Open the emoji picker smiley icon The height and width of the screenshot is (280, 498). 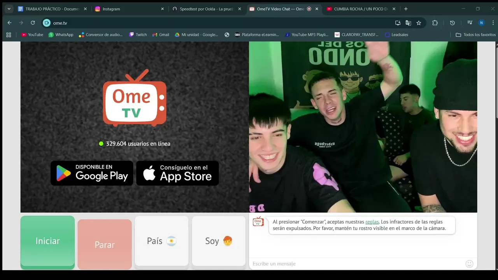[470, 264]
